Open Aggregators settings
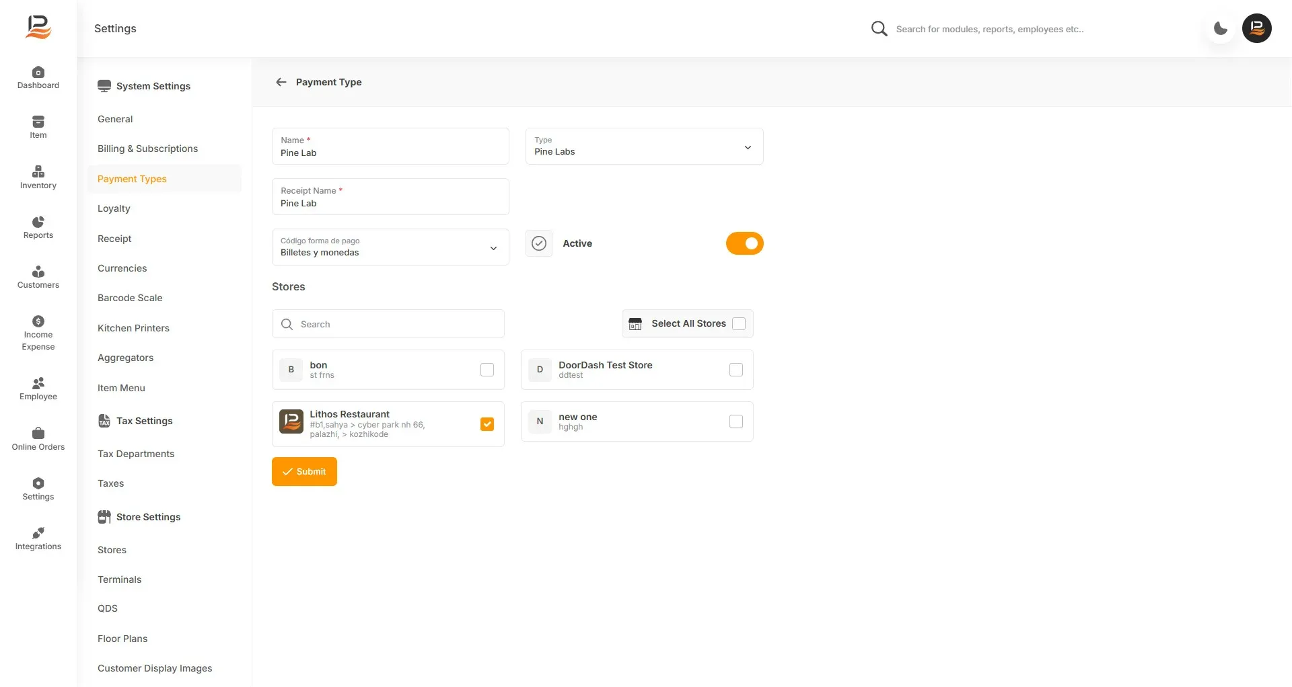Image resolution: width=1292 pixels, height=687 pixels. pos(125,358)
